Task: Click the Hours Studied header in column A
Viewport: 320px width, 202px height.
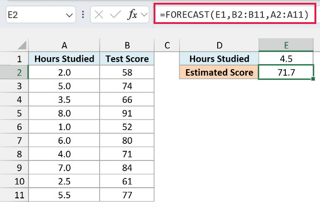Action: 64,59
